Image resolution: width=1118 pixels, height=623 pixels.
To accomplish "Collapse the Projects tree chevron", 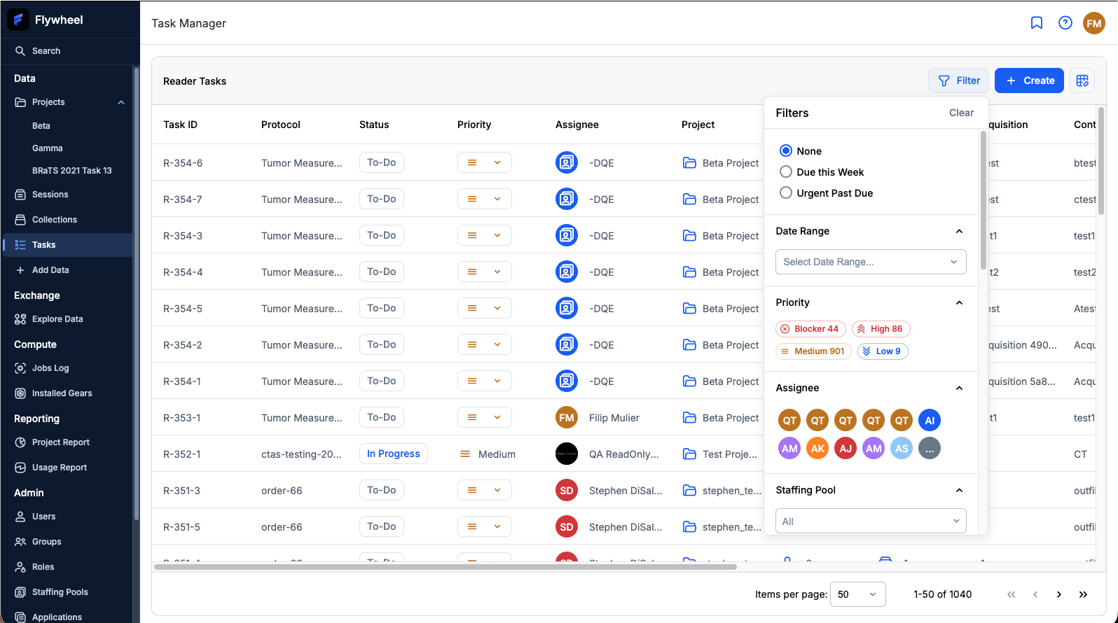I will 121,102.
